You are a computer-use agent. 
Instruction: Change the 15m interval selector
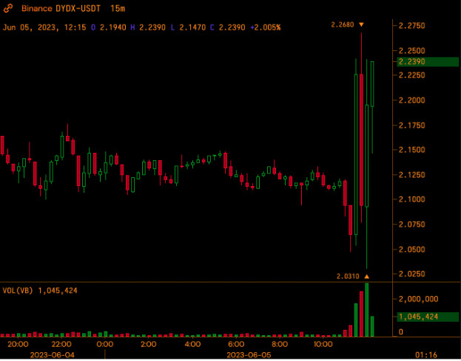118,9
